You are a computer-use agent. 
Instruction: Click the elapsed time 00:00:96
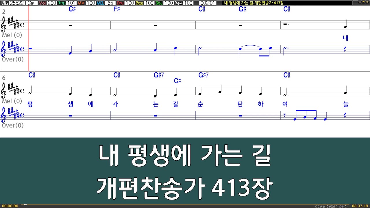tap(10, 206)
